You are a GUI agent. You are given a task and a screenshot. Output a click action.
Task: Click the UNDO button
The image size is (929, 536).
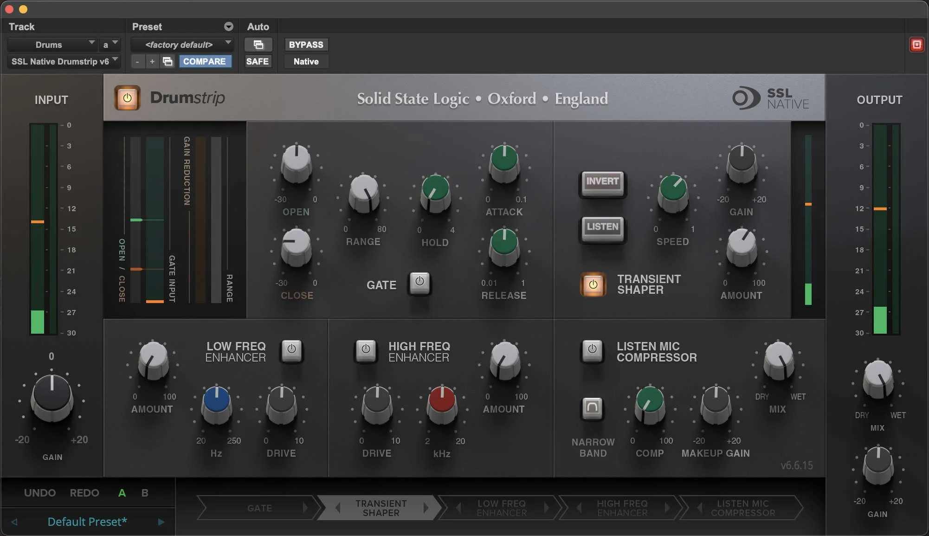pyautogui.click(x=40, y=493)
